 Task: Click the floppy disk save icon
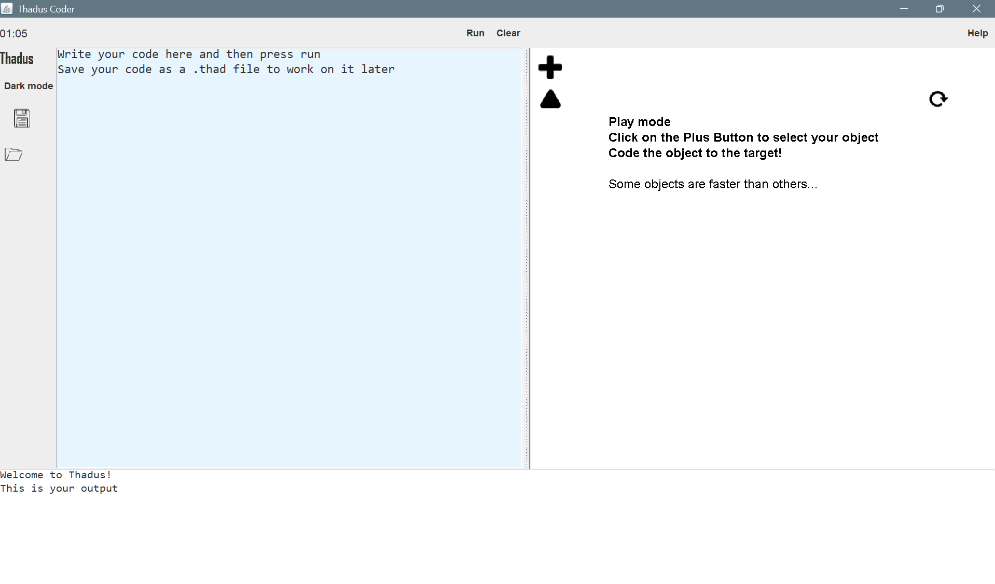click(x=22, y=119)
